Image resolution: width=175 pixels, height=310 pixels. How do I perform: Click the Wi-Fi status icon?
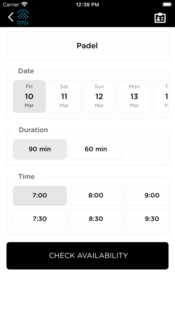point(25,4)
